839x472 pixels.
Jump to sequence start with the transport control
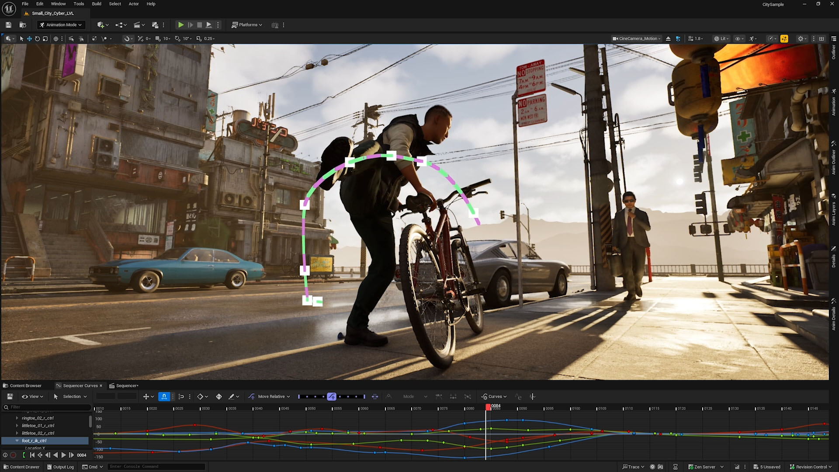point(32,455)
